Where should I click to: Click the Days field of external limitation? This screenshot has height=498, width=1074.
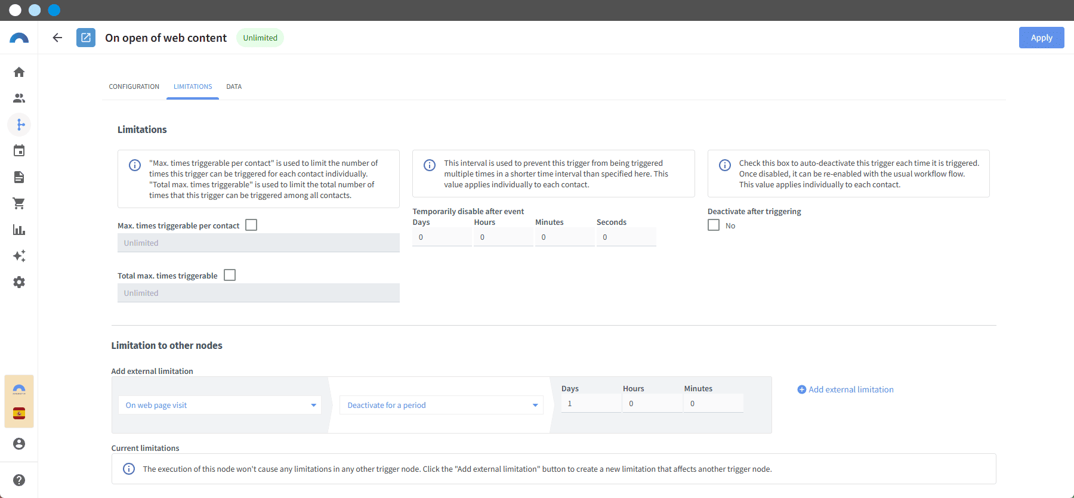pyautogui.click(x=591, y=403)
